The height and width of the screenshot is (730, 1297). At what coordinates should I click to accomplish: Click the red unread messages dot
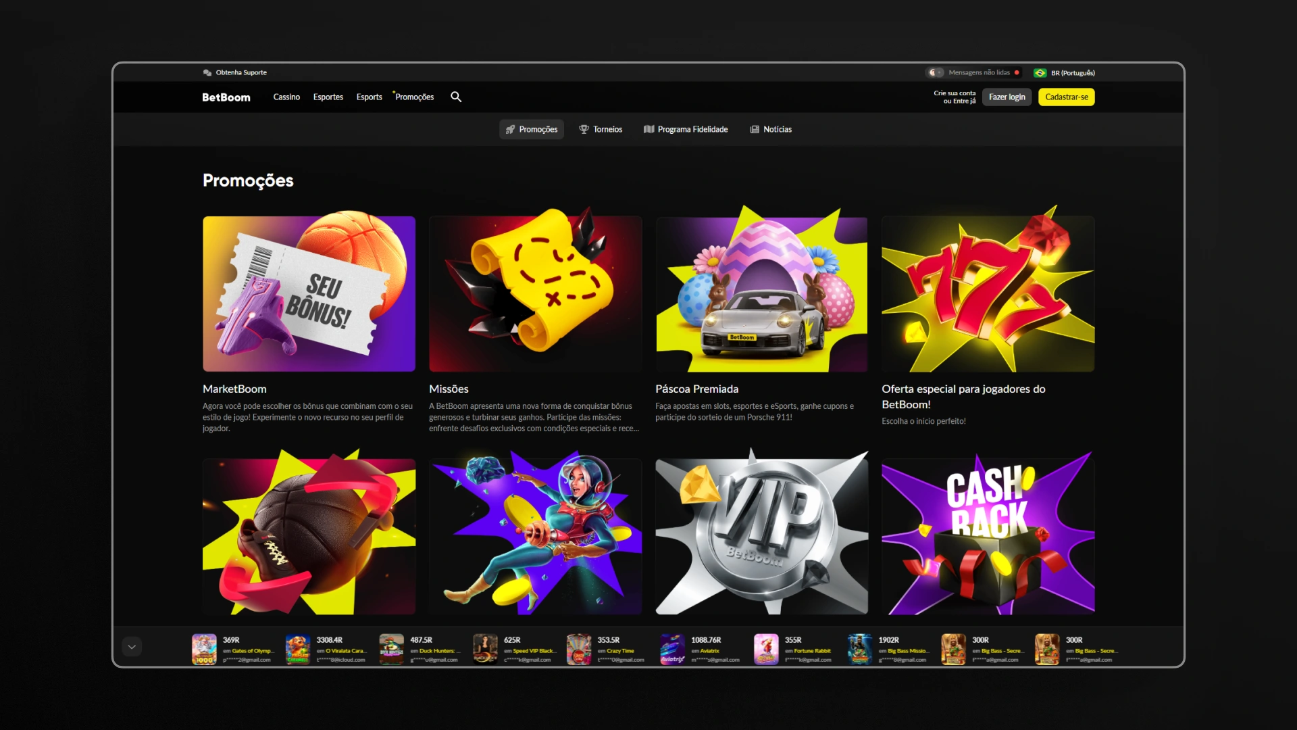pyautogui.click(x=1017, y=72)
